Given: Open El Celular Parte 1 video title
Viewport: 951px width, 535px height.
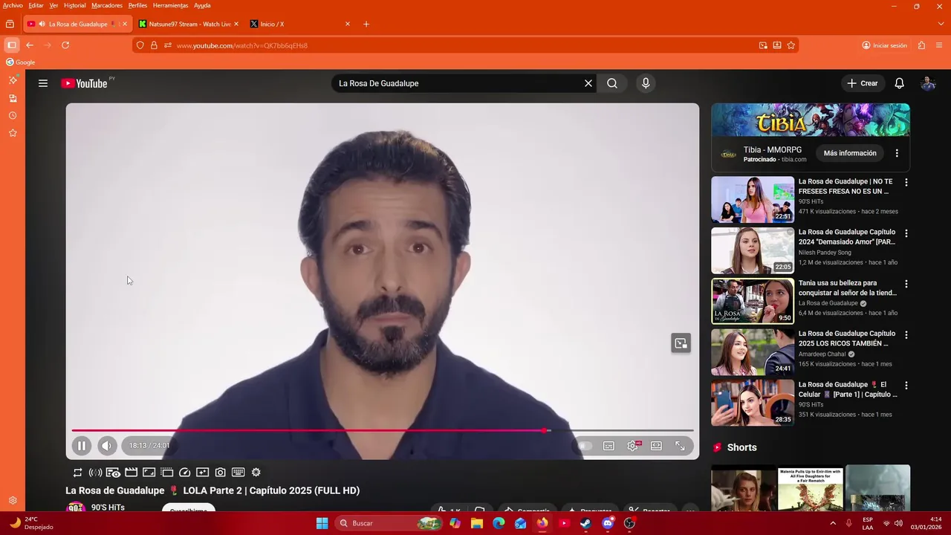Looking at the screenshot, I should click(848, 389).
